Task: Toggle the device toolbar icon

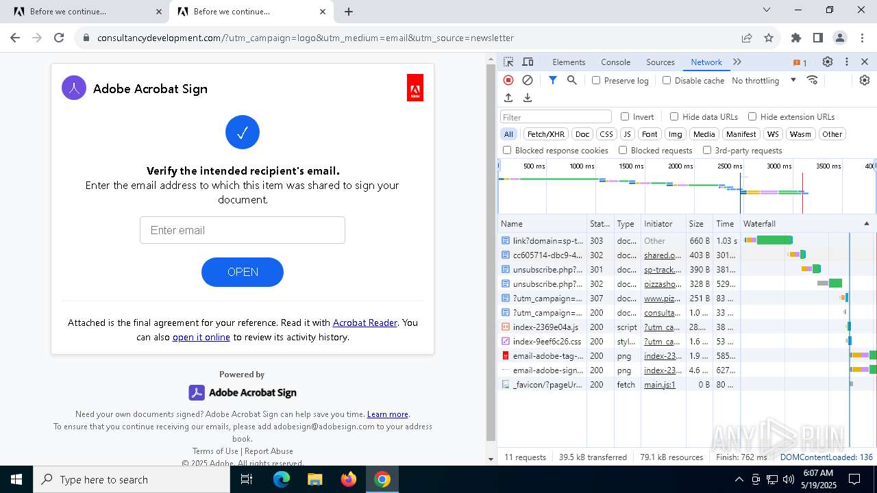Action: [x=528, y=62]
